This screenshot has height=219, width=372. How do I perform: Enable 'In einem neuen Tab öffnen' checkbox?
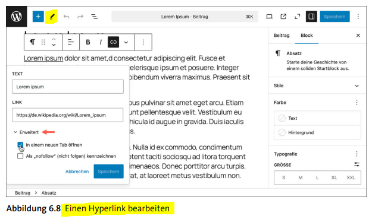[x=20, y=145]
